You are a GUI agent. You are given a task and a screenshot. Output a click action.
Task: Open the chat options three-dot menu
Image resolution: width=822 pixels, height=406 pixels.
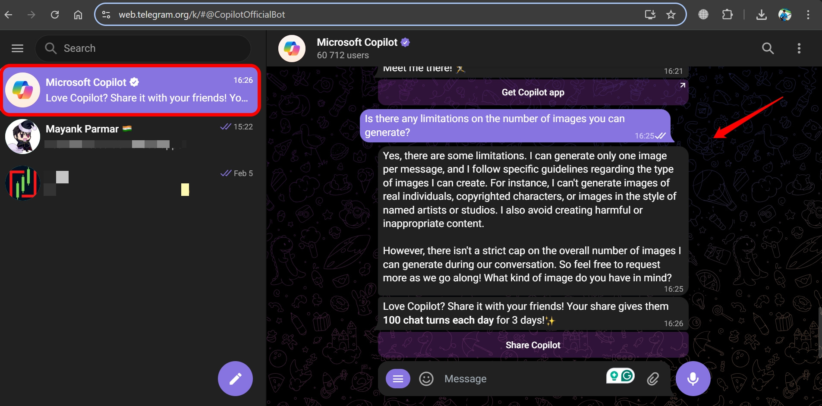(x=799, y=48)
